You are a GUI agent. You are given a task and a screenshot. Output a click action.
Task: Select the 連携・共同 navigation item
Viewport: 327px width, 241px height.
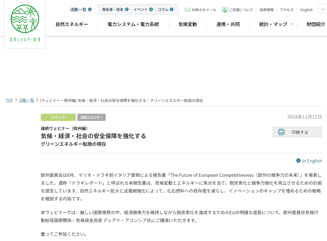click(x=228, y=24)
